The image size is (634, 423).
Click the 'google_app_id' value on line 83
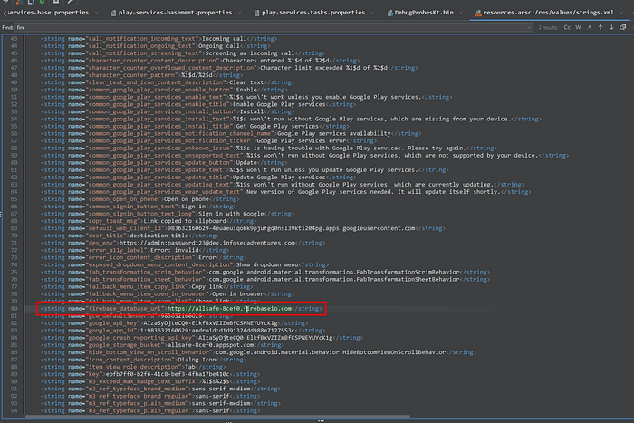point(217,331)
